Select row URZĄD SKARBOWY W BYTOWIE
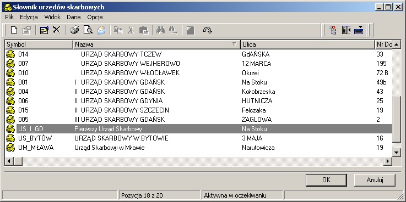Screen dimensions: 406x202 click(x=199, y=138)
